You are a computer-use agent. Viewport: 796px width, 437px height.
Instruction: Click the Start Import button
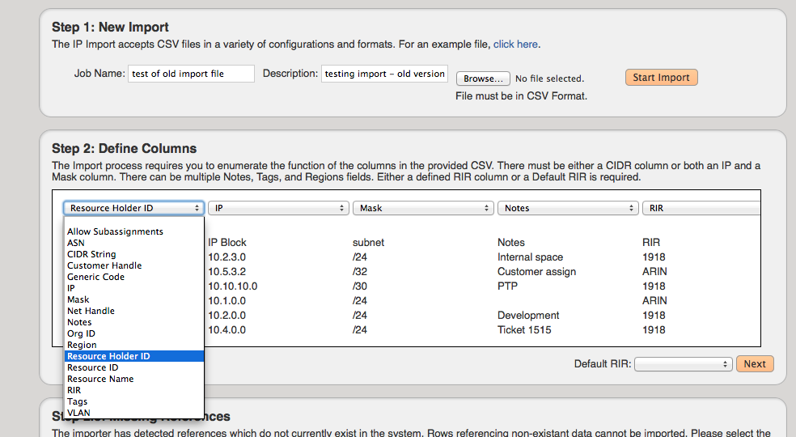coord(661,78)
